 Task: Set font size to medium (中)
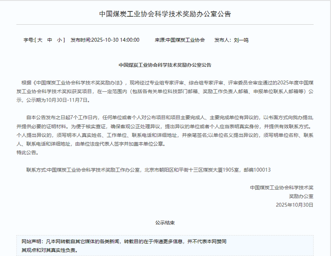click(x=49, y=40)
